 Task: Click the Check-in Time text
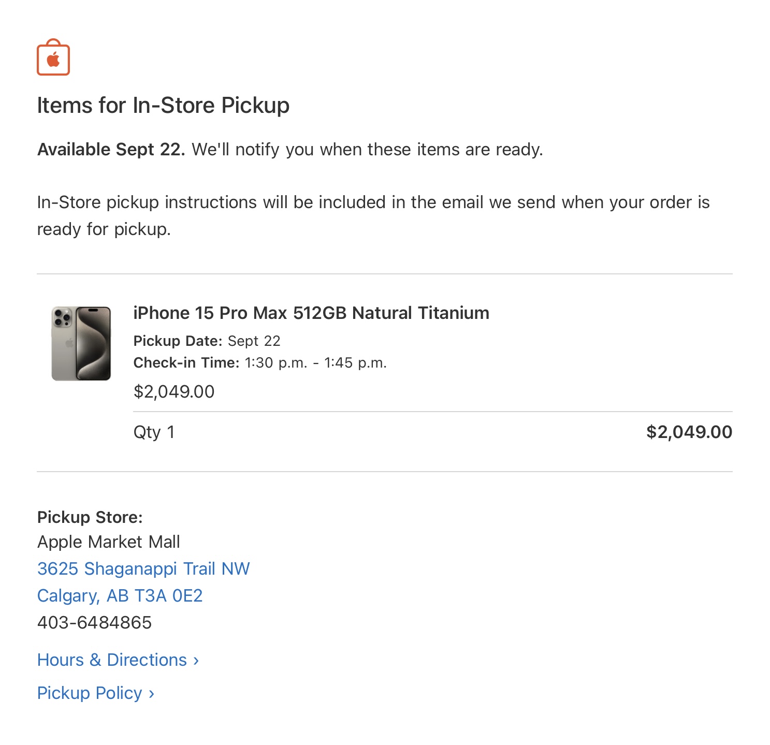coord(260,362)
